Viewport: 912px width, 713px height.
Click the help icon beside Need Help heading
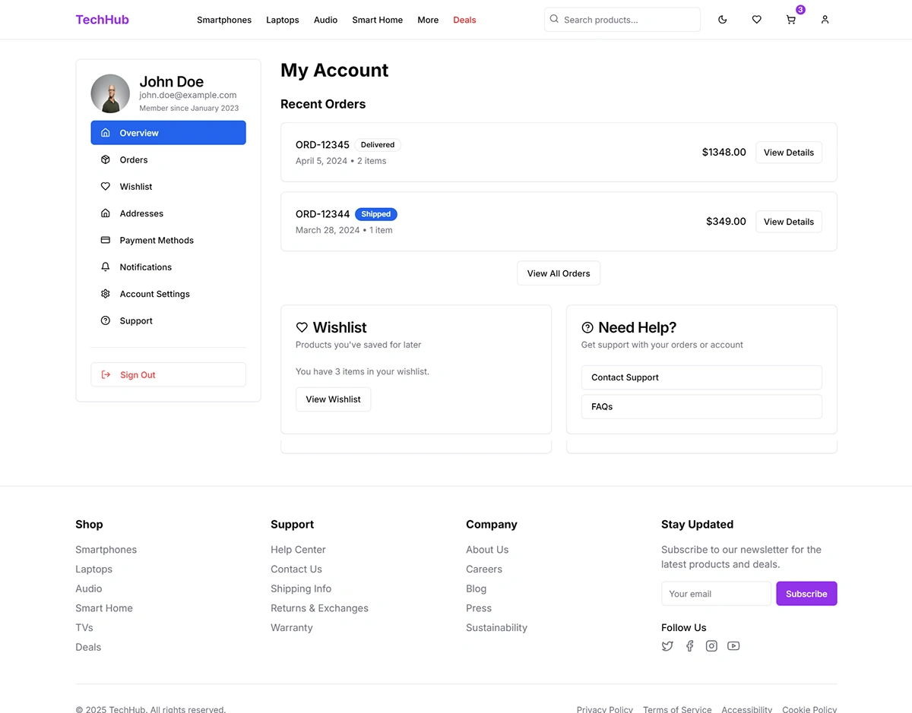[587, 327]
